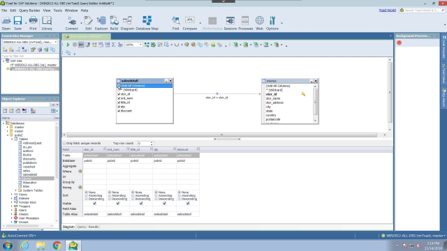
Task: Expand the System Tables folder
Action: click(x=16, y=190)
